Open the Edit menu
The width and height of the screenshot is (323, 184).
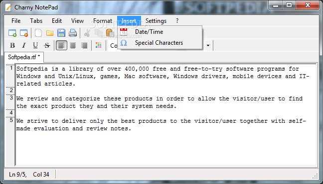(x=57, y=21)
